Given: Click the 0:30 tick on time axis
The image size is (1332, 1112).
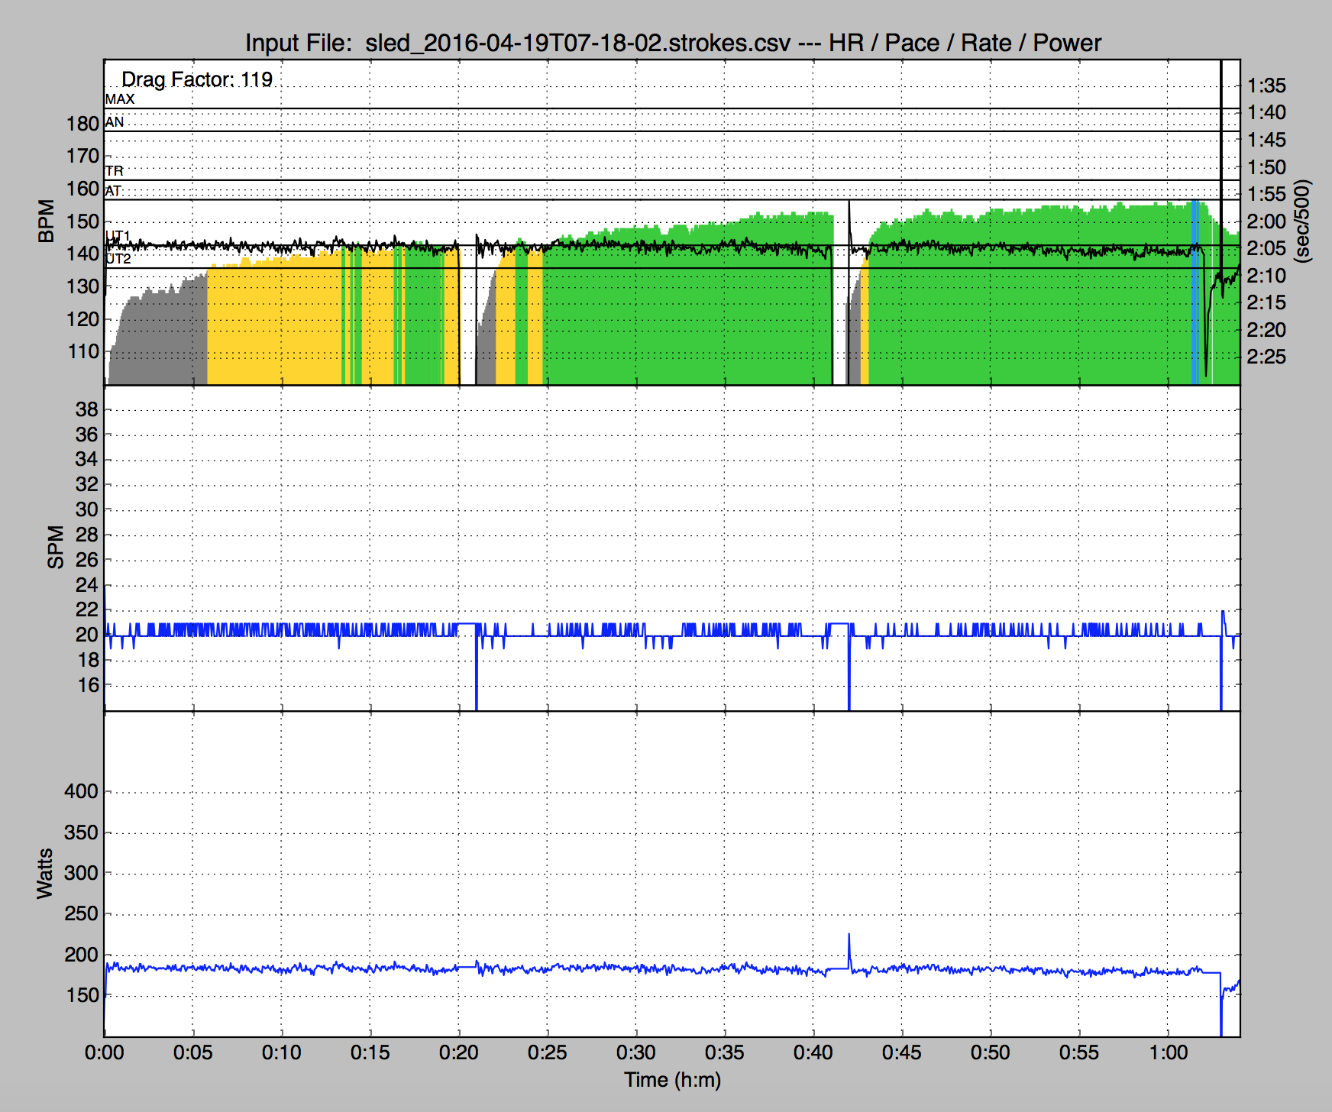Looking at the screenshot, I should tap(636, 1052).
